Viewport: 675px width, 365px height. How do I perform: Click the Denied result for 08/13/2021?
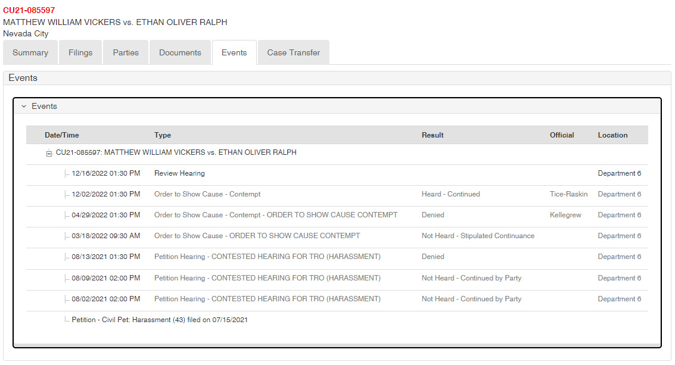click(x=433, y=257)
